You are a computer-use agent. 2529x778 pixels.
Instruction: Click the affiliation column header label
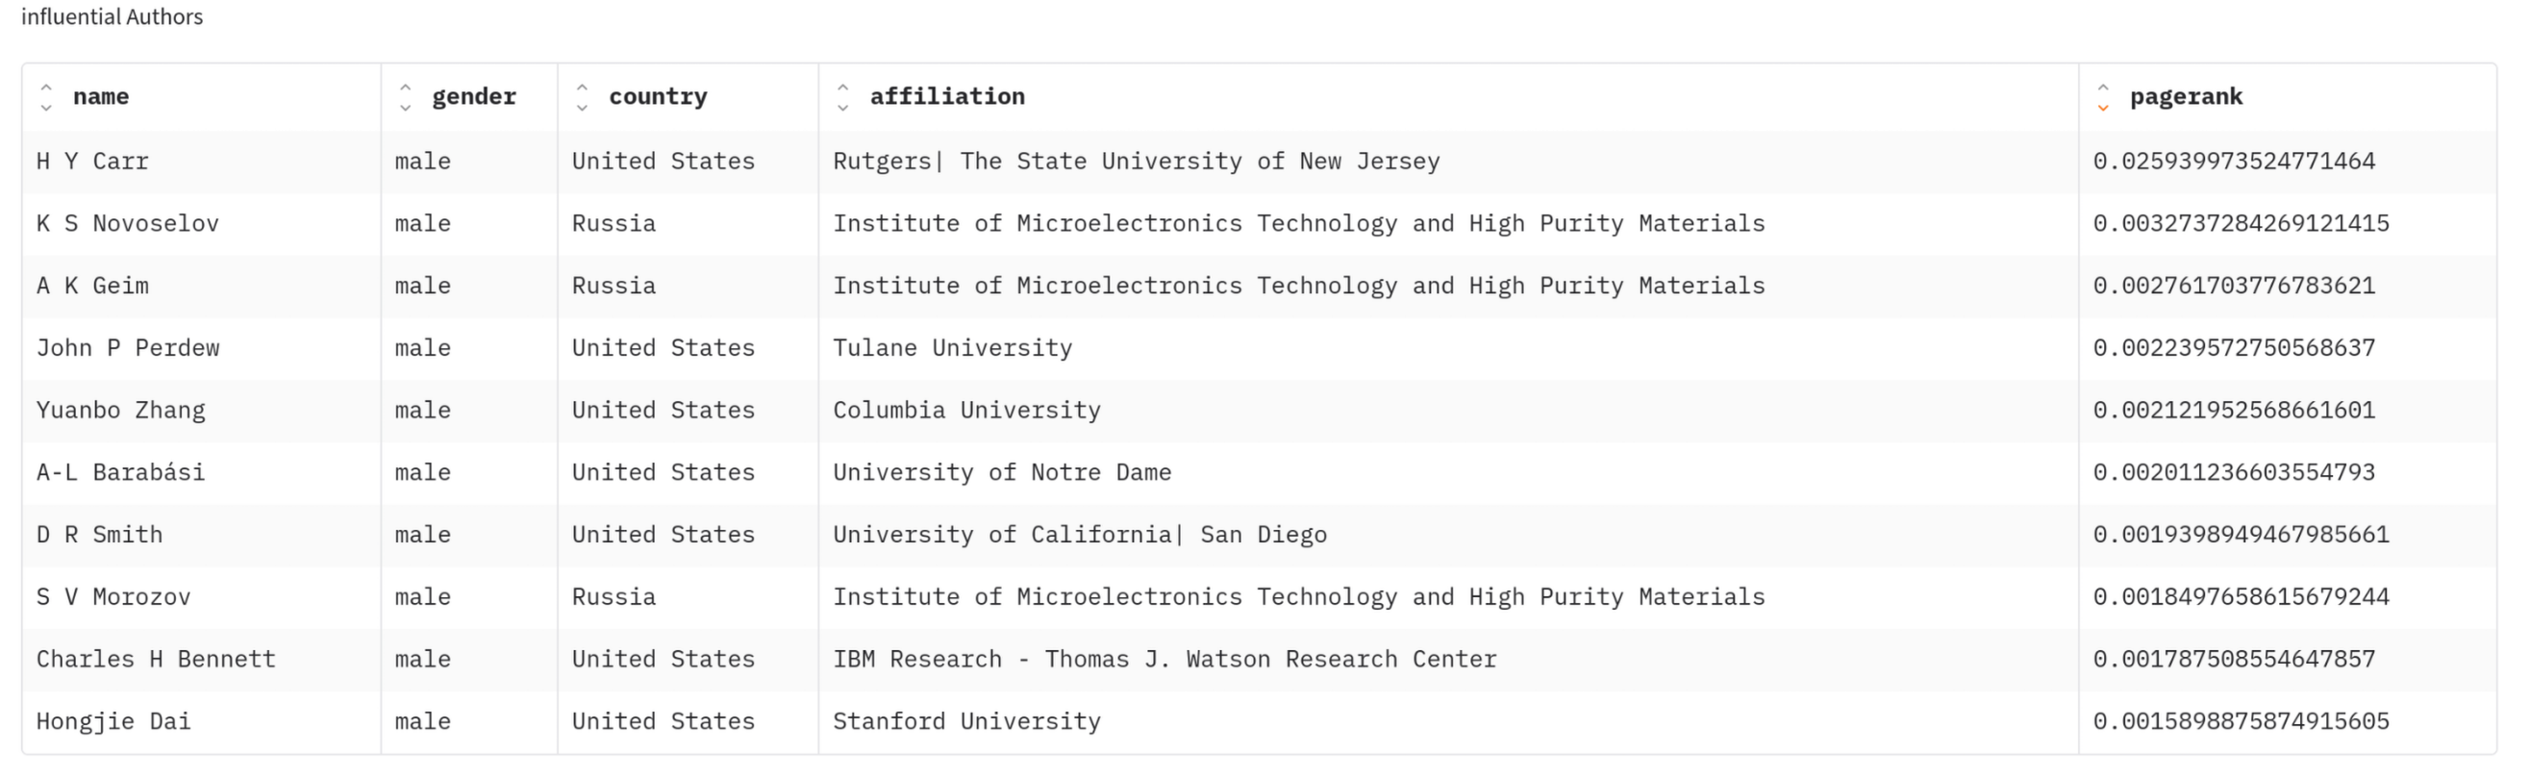click(946, 97)
